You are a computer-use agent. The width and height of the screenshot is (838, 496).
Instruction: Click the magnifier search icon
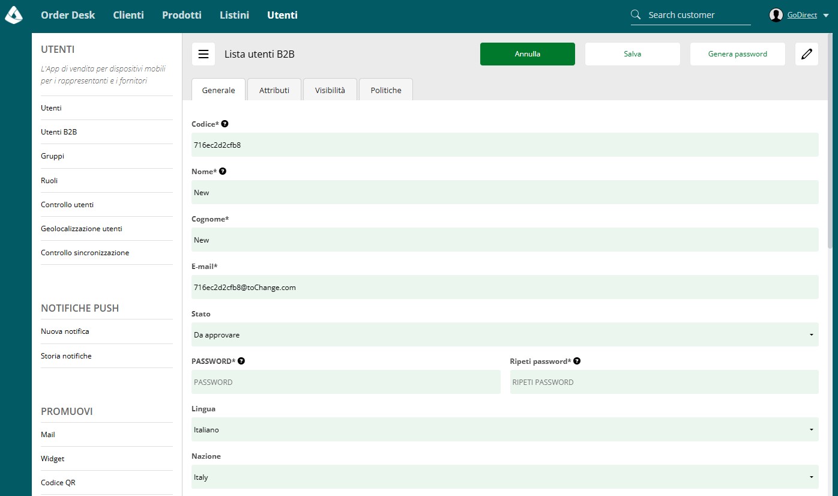tap(636, 15)
